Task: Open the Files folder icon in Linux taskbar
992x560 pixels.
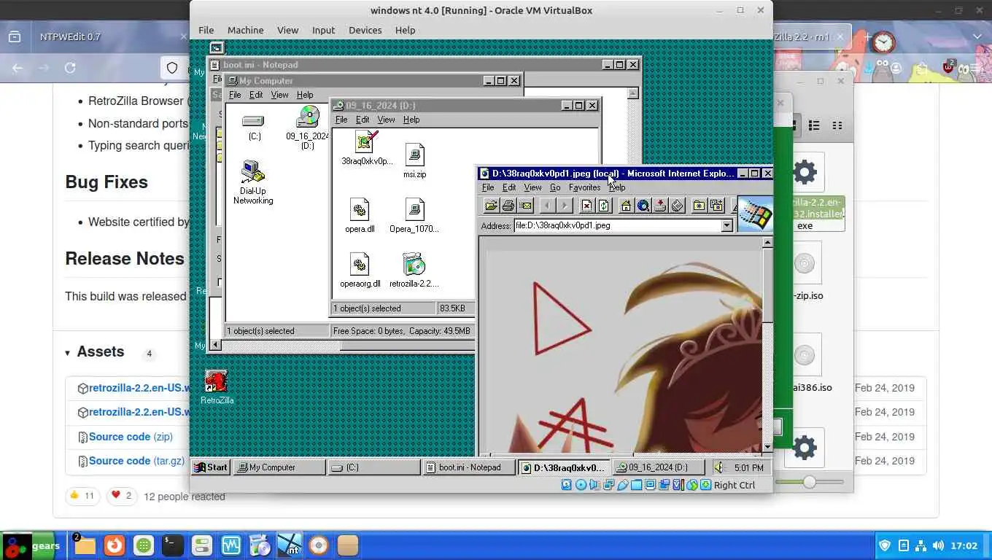Action: point(85,545)
